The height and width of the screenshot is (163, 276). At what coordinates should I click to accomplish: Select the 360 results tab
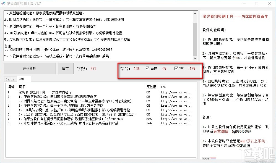[x=24, y=79]
